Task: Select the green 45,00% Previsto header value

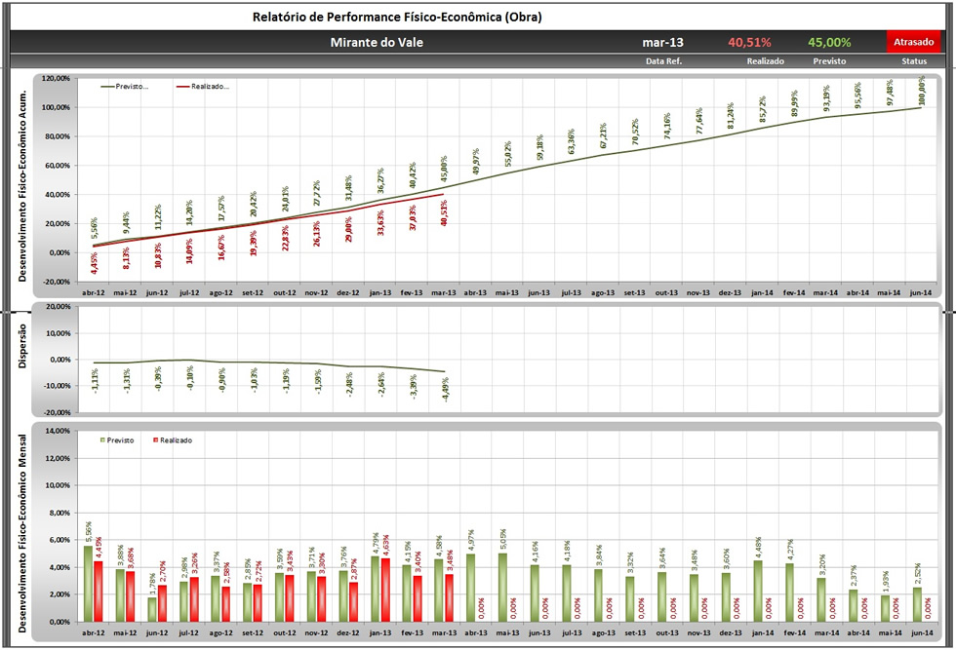Action: 829,43
